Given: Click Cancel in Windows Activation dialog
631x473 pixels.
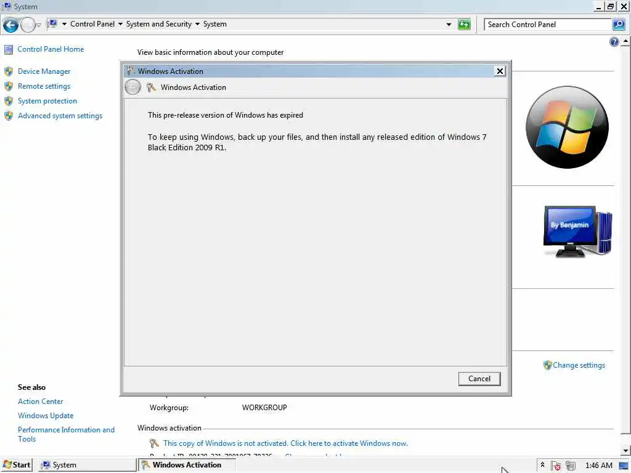Looking at the screenshot, I should pos(479,379).
